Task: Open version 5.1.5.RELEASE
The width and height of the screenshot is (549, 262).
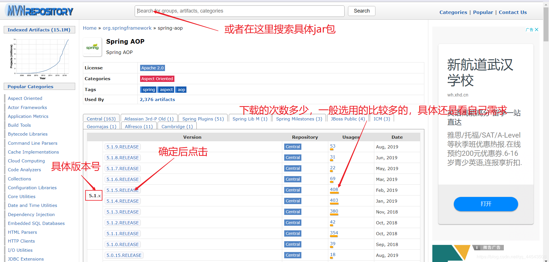Action: (x=122, y=190)
